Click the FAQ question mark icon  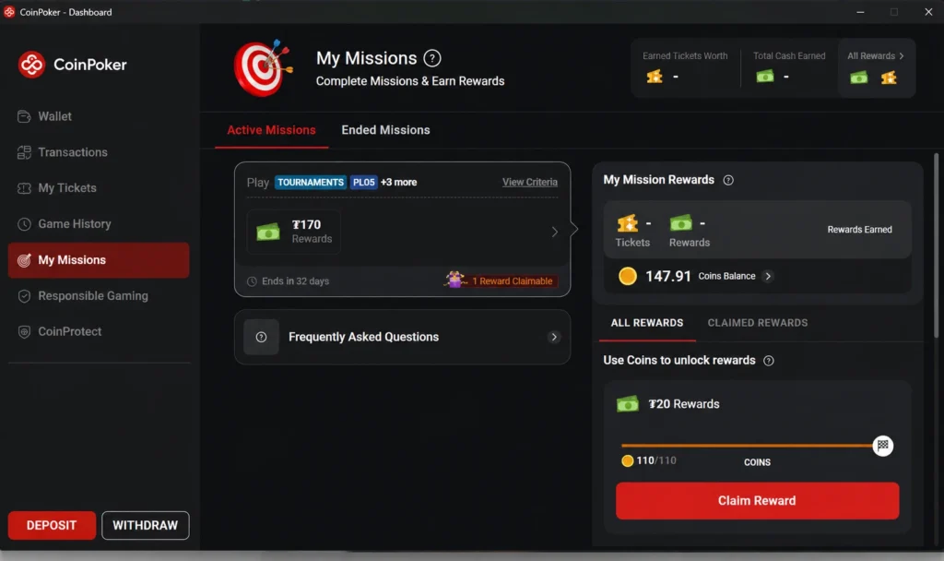point(261,338)
